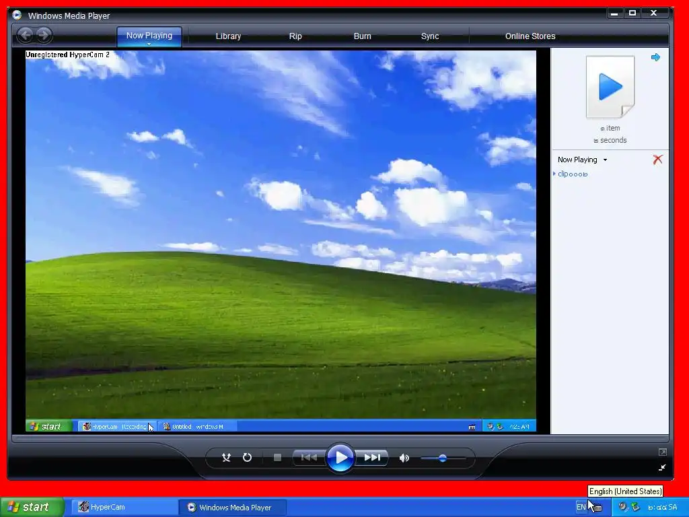Screen dimensions: 689x517
Task: Click the round grey system tray icon
Action: 622,507
